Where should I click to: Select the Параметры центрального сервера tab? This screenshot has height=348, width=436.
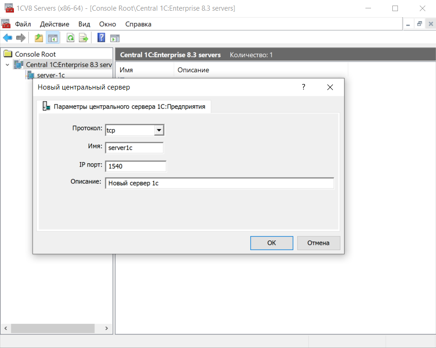click(x=124, y=106)
